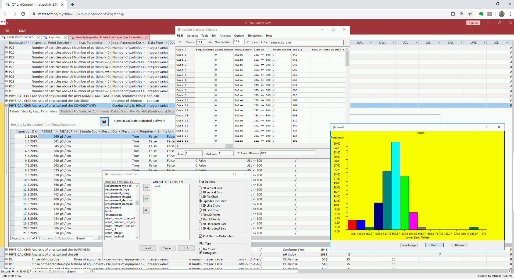
Task: Open the LazStats bar chart statistics view
Action: point(104,122)
